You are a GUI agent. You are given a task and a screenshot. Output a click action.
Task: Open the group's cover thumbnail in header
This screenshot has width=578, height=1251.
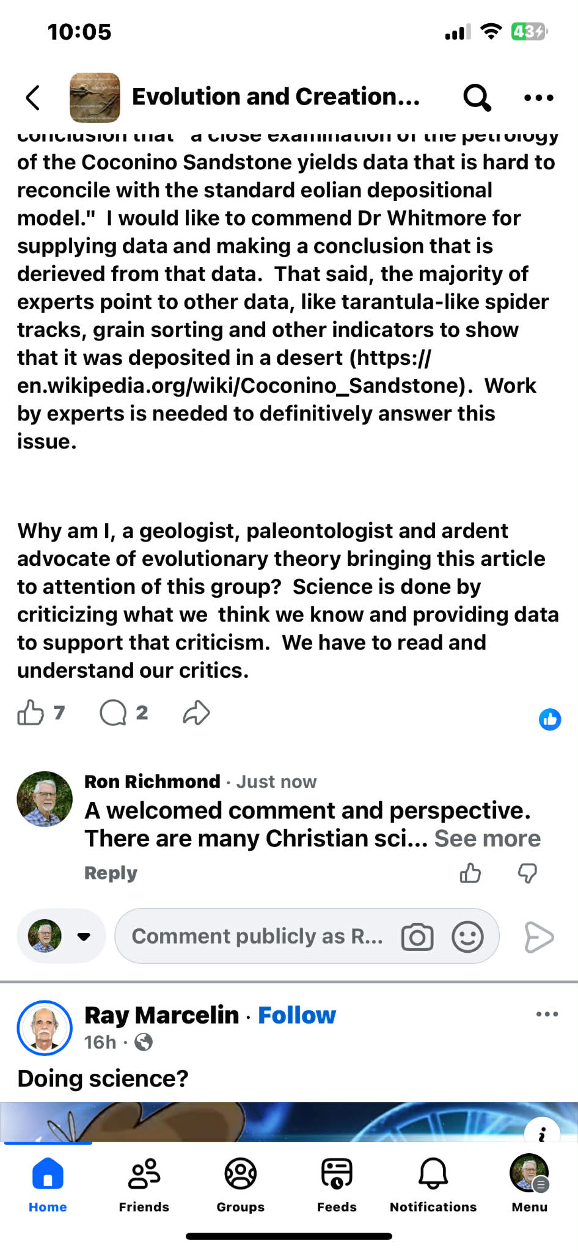tap(95, 98)
